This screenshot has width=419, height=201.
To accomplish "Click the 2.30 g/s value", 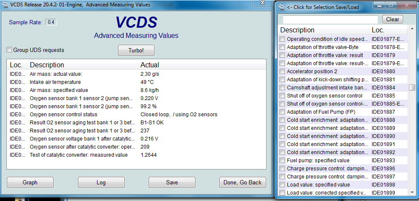I will click(x=149, y=74).
